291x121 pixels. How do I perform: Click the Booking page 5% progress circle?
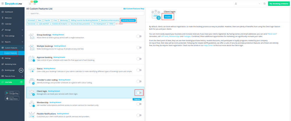pos(21,70)
